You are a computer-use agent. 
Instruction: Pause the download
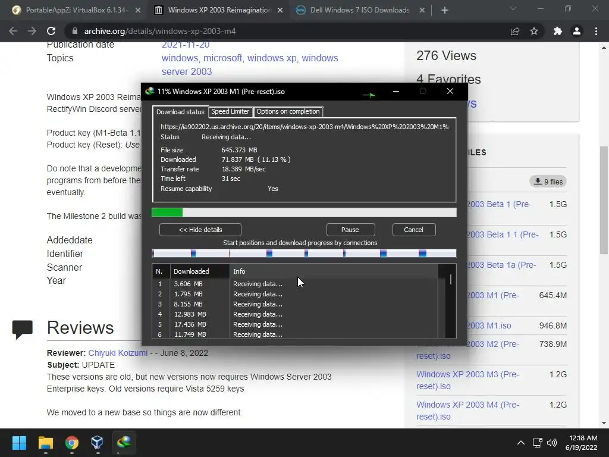coord(350,230)
